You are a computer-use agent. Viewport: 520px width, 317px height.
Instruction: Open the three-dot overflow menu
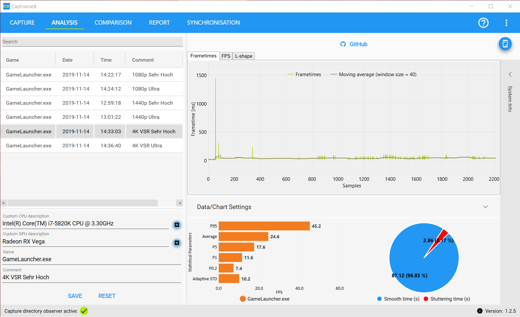(506, 23)
